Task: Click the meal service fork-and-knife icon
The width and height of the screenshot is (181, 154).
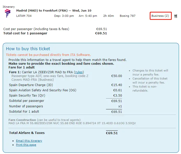Action: pos(176,16)
